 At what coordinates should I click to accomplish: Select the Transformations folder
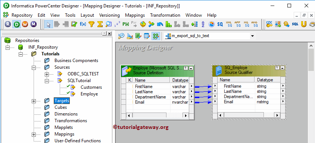pyautogui.click(x=71, y=121)
